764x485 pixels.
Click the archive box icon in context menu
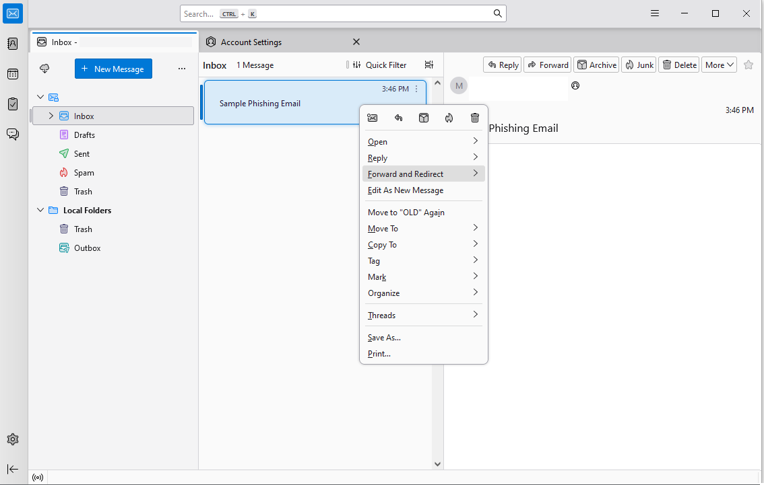(x=424, y=118)
